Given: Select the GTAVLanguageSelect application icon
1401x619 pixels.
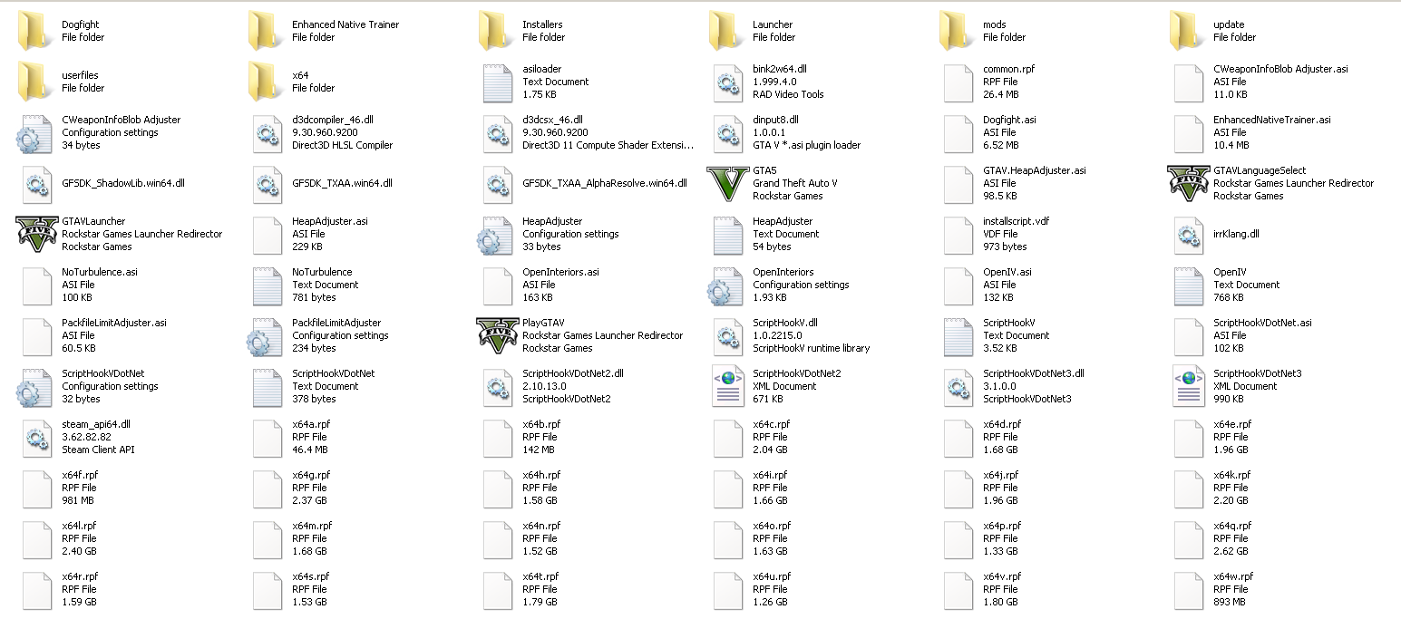Looking at the screenshot, I should click(x=1188, y=183).
